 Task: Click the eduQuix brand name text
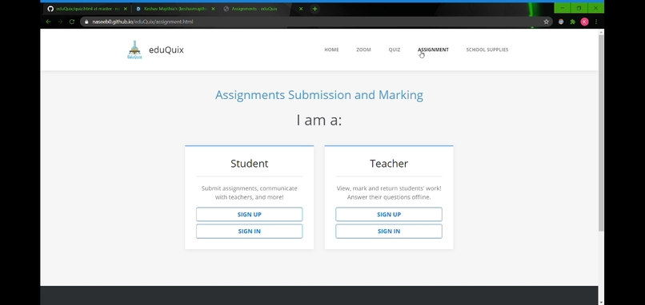(x=166, y=50)
